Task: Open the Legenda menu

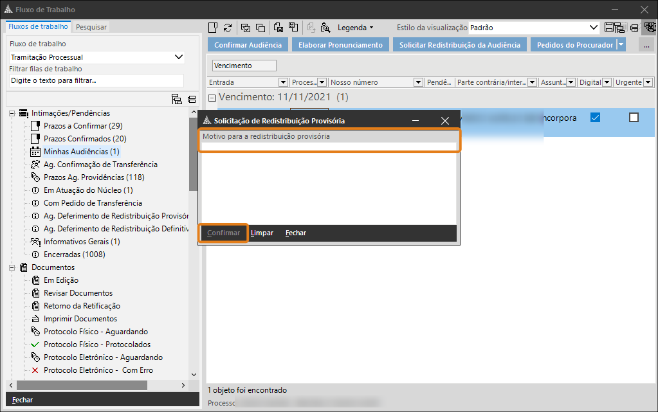Action: pos(355,28)
